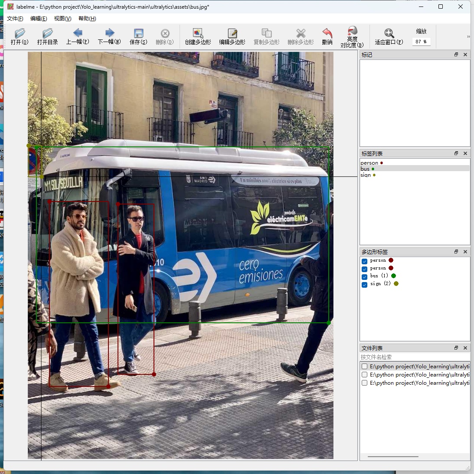Toggle 'bus (1)' polygon visibility checkbox
The height and width of the screenshot is (474, 474).
[x=365, y=276]
